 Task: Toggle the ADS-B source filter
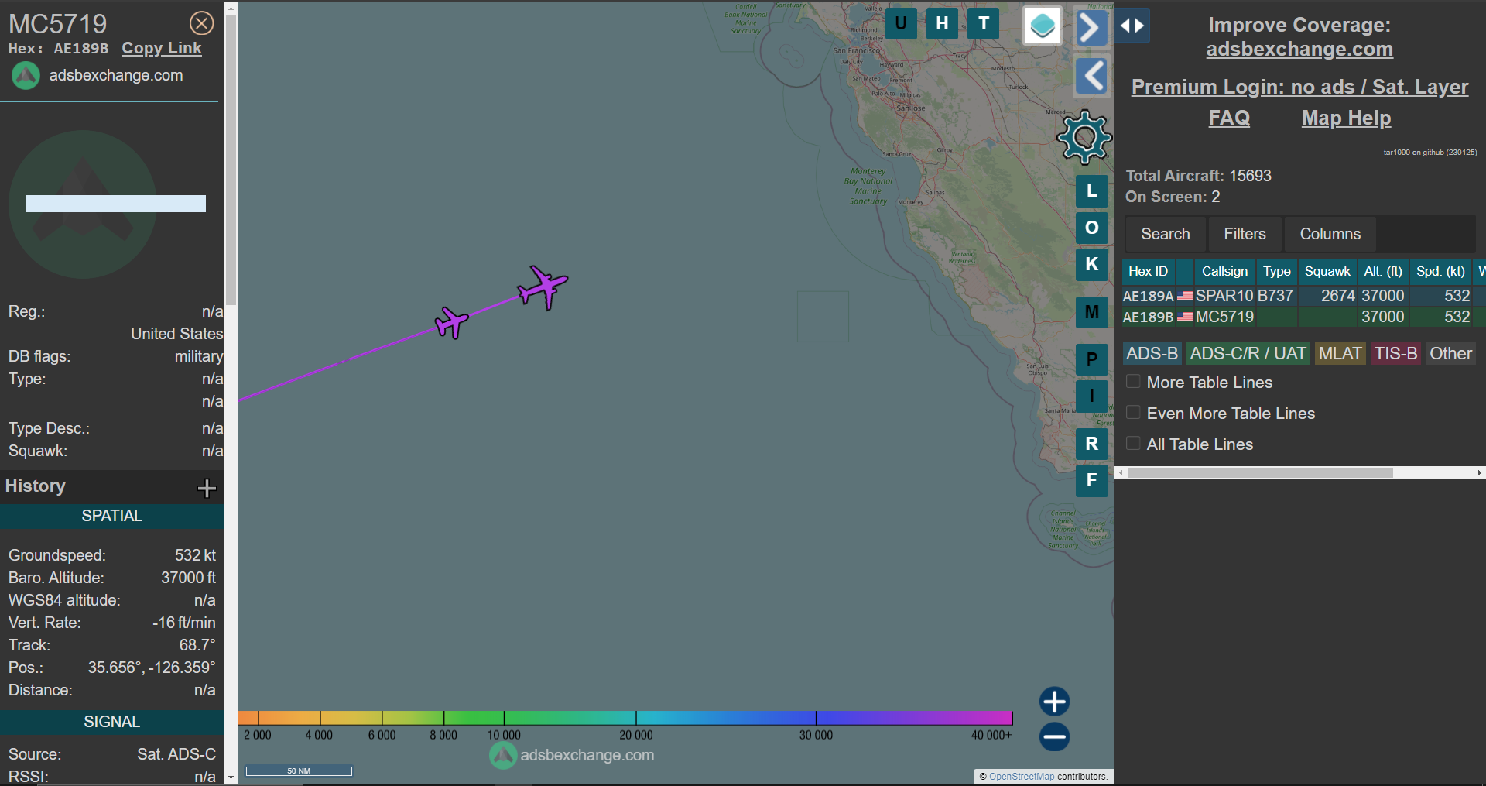(1152, 354)
